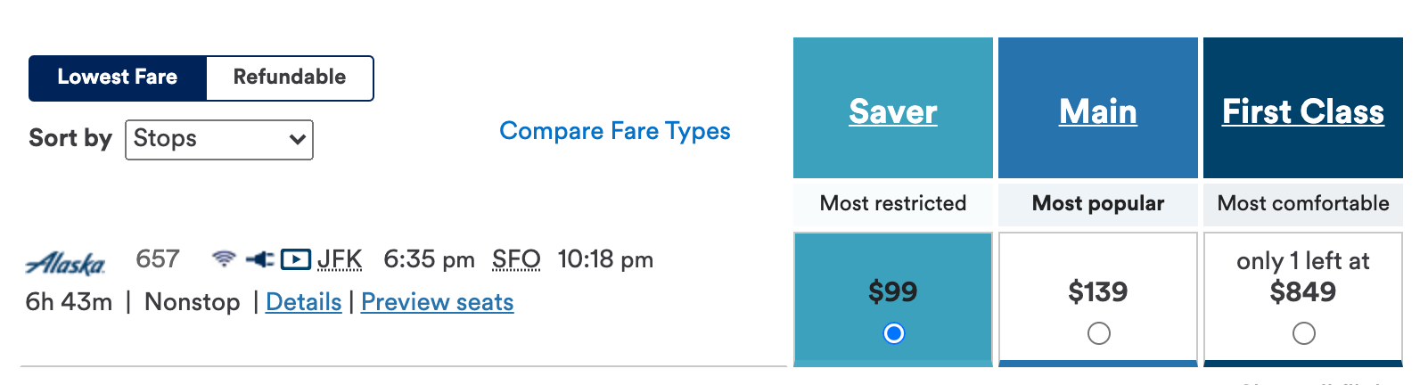Click the First Class header link
Screen dimensions: 1428x385
[1302, 111]
